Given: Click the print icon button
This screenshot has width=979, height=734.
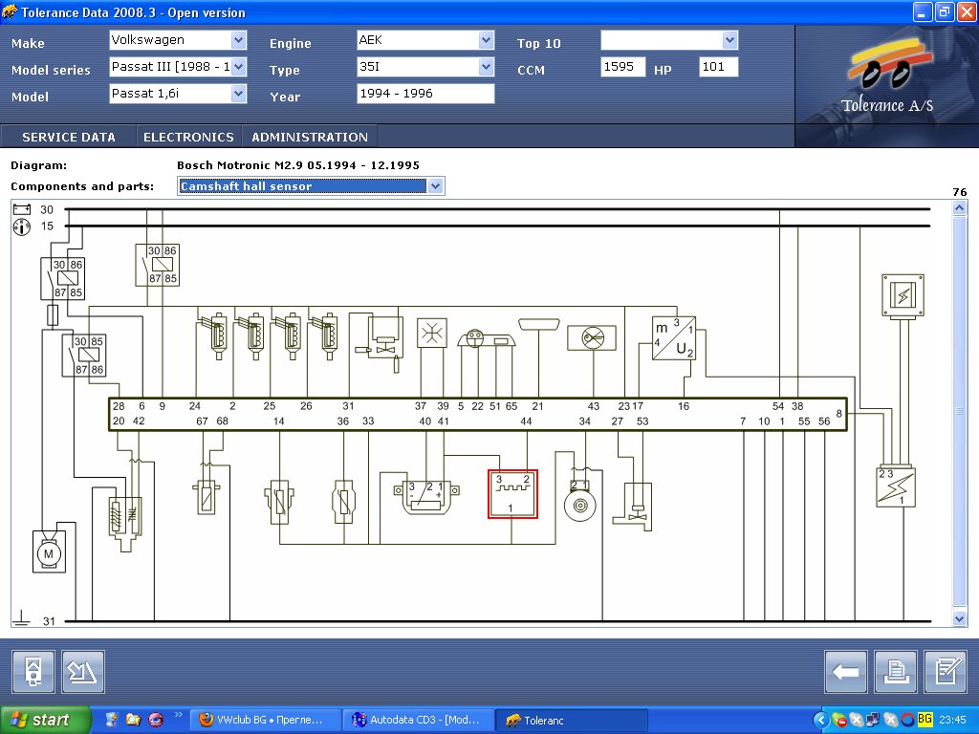Looking at the screenshot, I should pos(896,672).
